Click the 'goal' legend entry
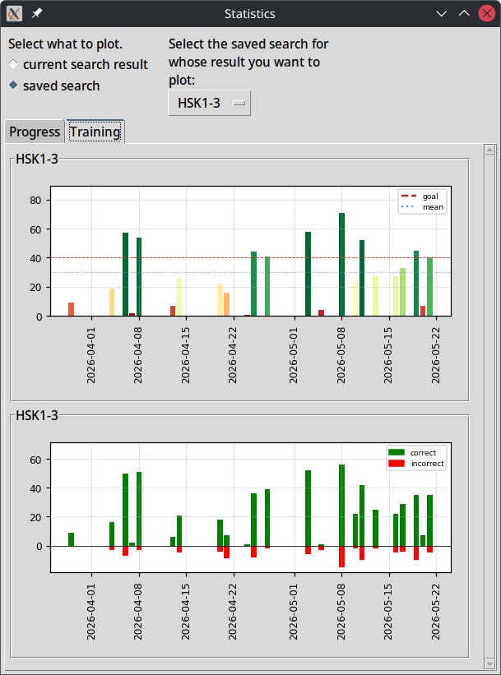This screenshot has height=675, width=501. [x=420, y=196]
